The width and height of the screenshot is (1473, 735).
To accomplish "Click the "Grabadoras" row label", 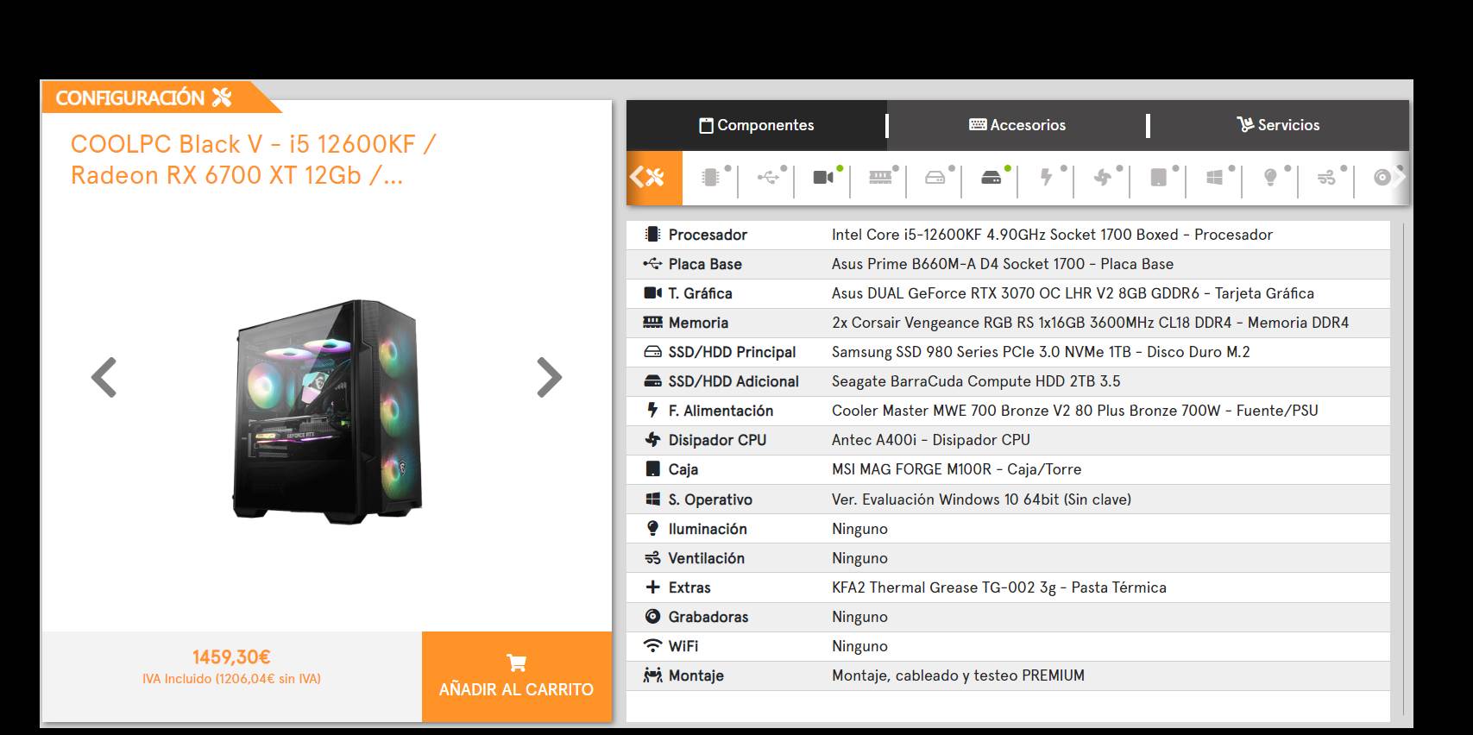I will (x=708, y=617).
